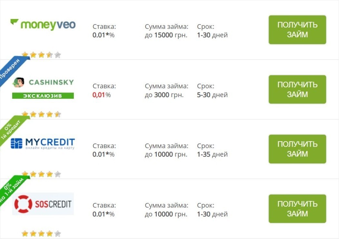The image size is (339, 239).
Task: Click the green 'ЭКСКЛЮЗИВ' banner under Cashinsky
Action: pyautogui.click(x=43, y=96)
